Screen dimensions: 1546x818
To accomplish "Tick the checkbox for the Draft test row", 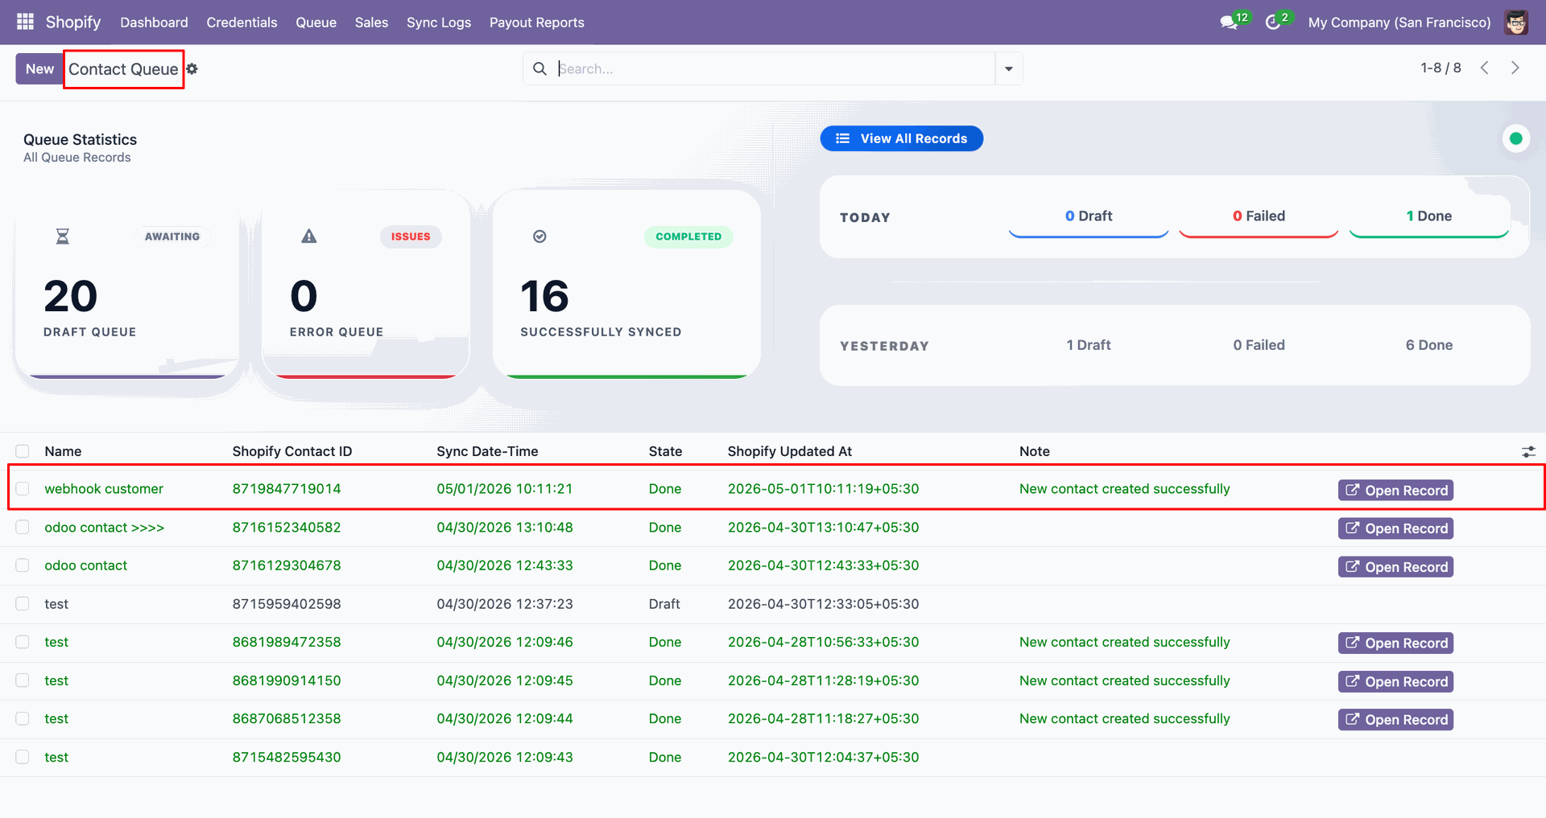I will (23, 604).
